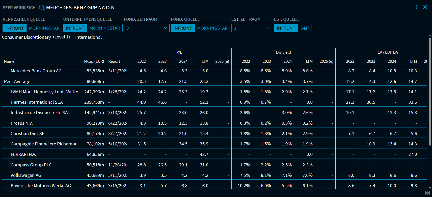Click the search magnifier icon beside Mercedes-Benz title

(42, 8)
